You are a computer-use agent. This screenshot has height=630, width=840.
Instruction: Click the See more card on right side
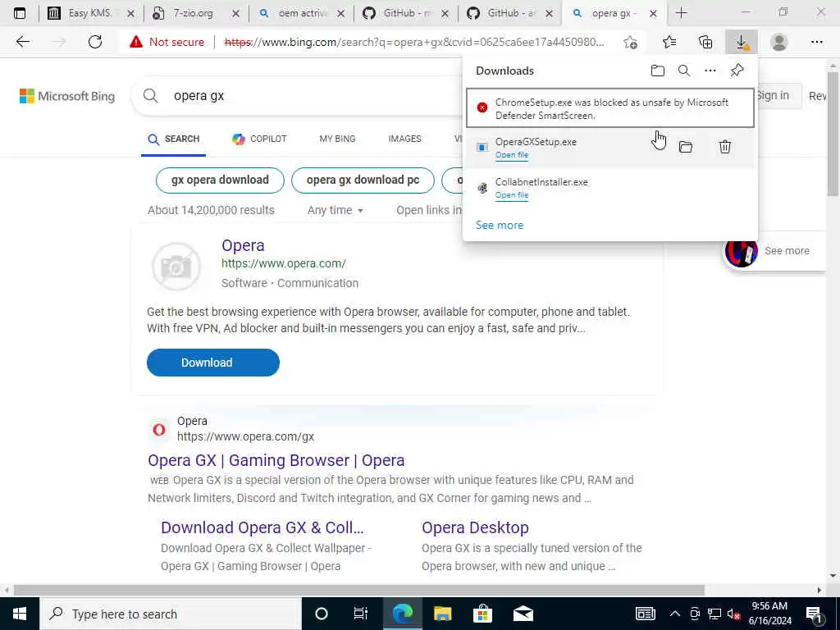tap(774, 251)
